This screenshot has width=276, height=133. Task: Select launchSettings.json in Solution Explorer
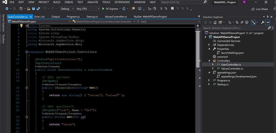point(232,53)
